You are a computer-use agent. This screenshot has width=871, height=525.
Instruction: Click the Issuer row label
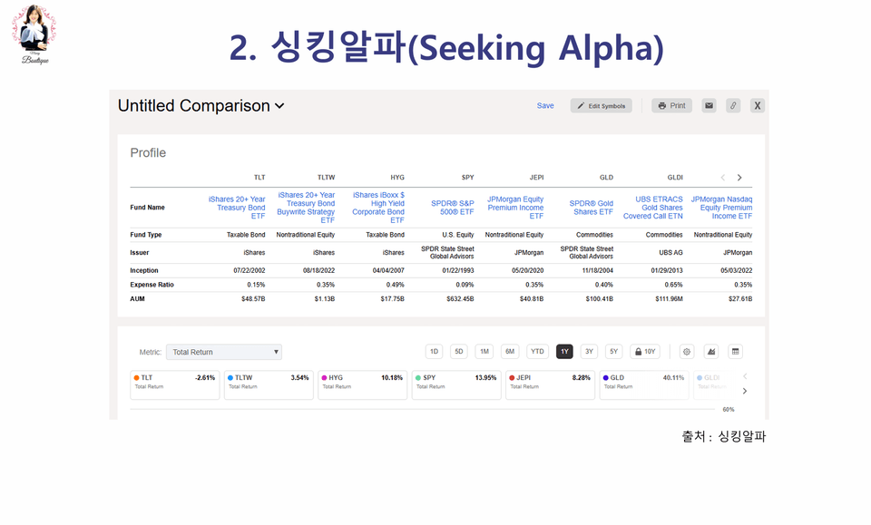[x=140, y=252]
